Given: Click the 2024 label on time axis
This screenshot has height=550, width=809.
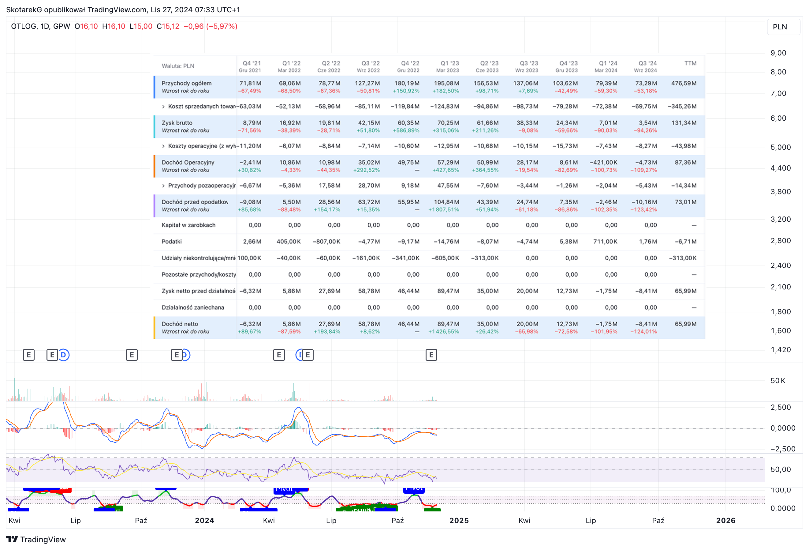Looking at the screenshot, I should tap(204, 520).
